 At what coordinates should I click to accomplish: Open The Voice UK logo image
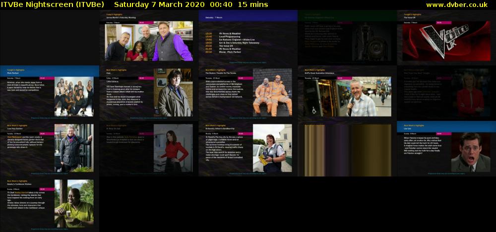pos(446,41)
